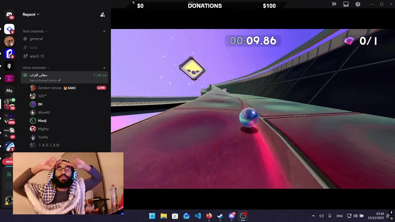Edit the channel status pencil icon
The height and width of the screenshot is (222, 395).
tap(59, 80)
